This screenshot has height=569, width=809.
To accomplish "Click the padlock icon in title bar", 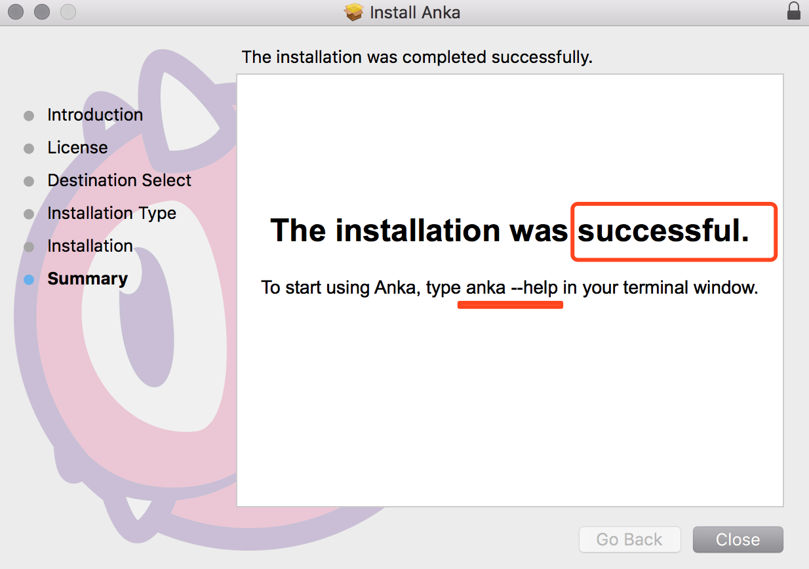I will [793, 11].
